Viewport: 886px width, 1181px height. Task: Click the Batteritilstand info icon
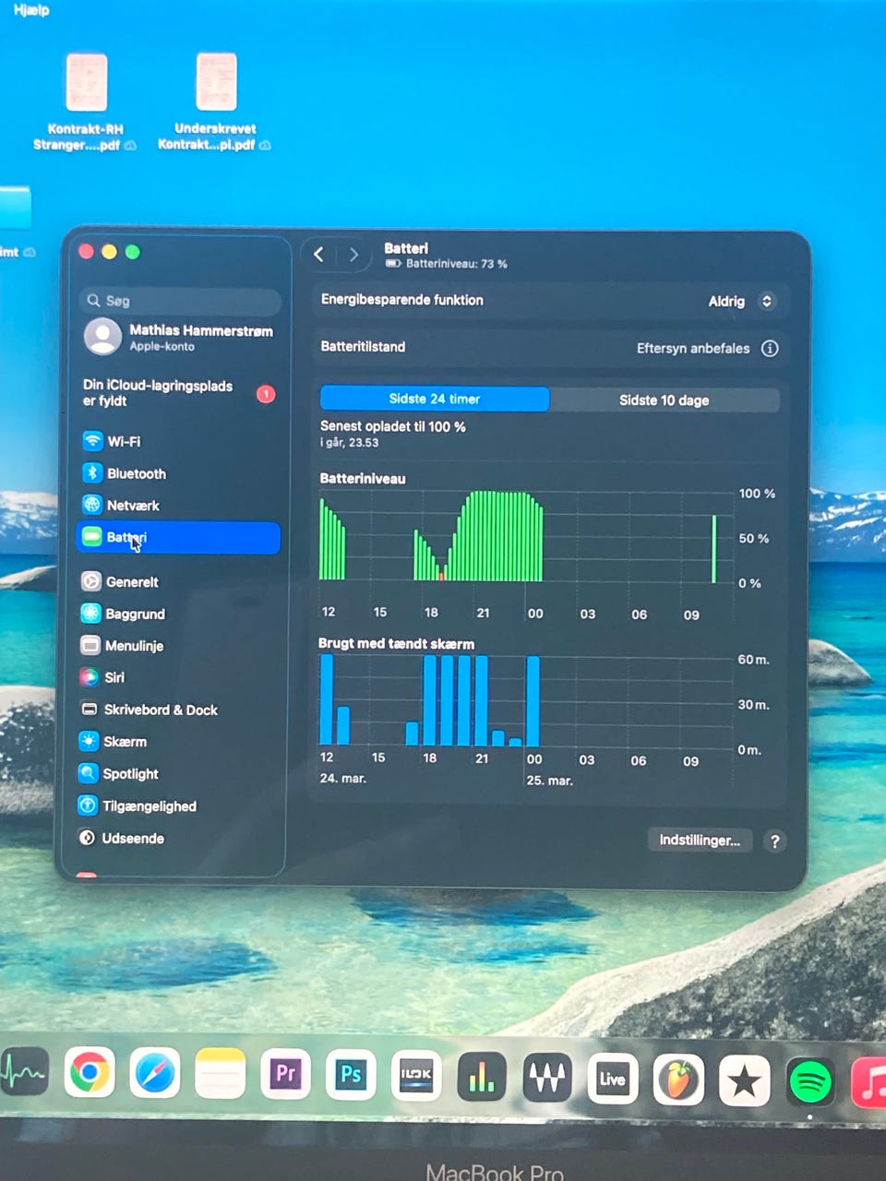point(770,348)
